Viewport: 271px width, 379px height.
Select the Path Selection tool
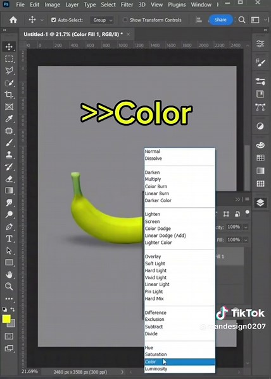pyautogui.click(x=9, y=251)
